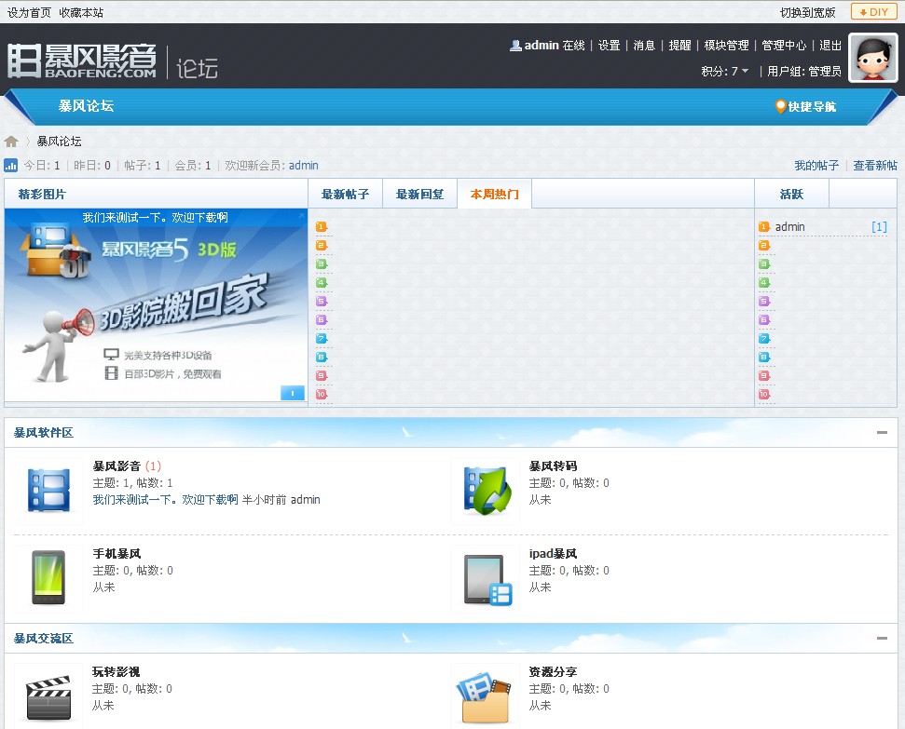905x729 pixels.
Task: Open 我的帖子 link
Action: [816, 166]
